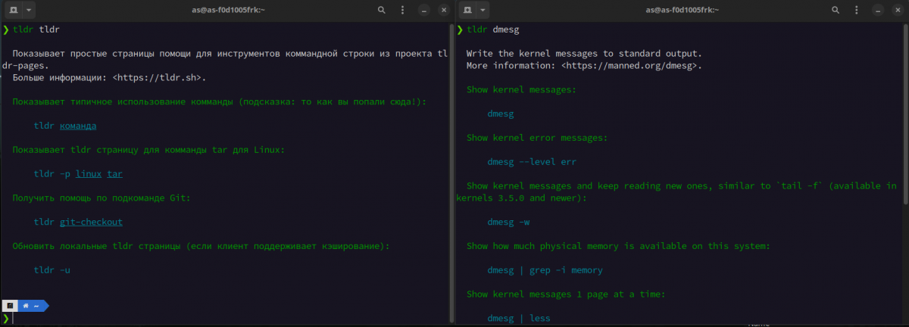909x327 pixels.
Task: Click the Manjaro logo in the prompt
Action: pos(10,306)
